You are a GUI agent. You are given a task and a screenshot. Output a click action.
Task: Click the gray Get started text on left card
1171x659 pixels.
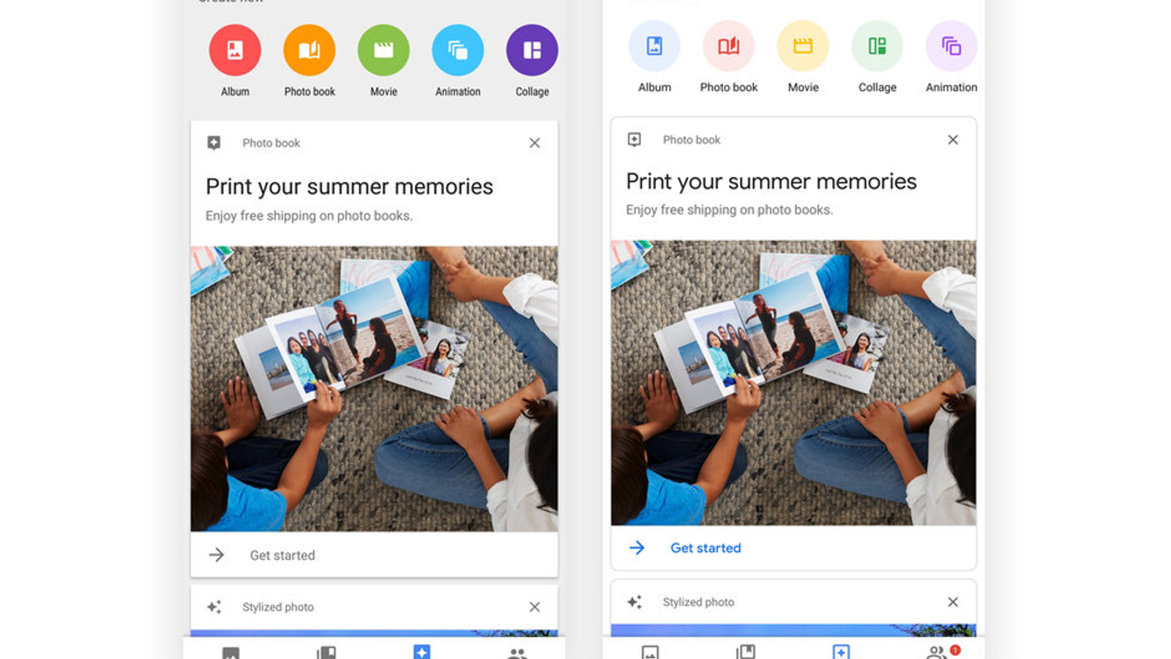(x=283, y=555)
